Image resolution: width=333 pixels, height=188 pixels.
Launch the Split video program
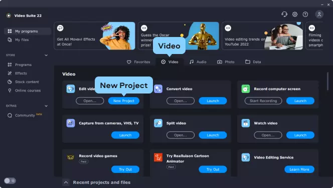(213, 135)
